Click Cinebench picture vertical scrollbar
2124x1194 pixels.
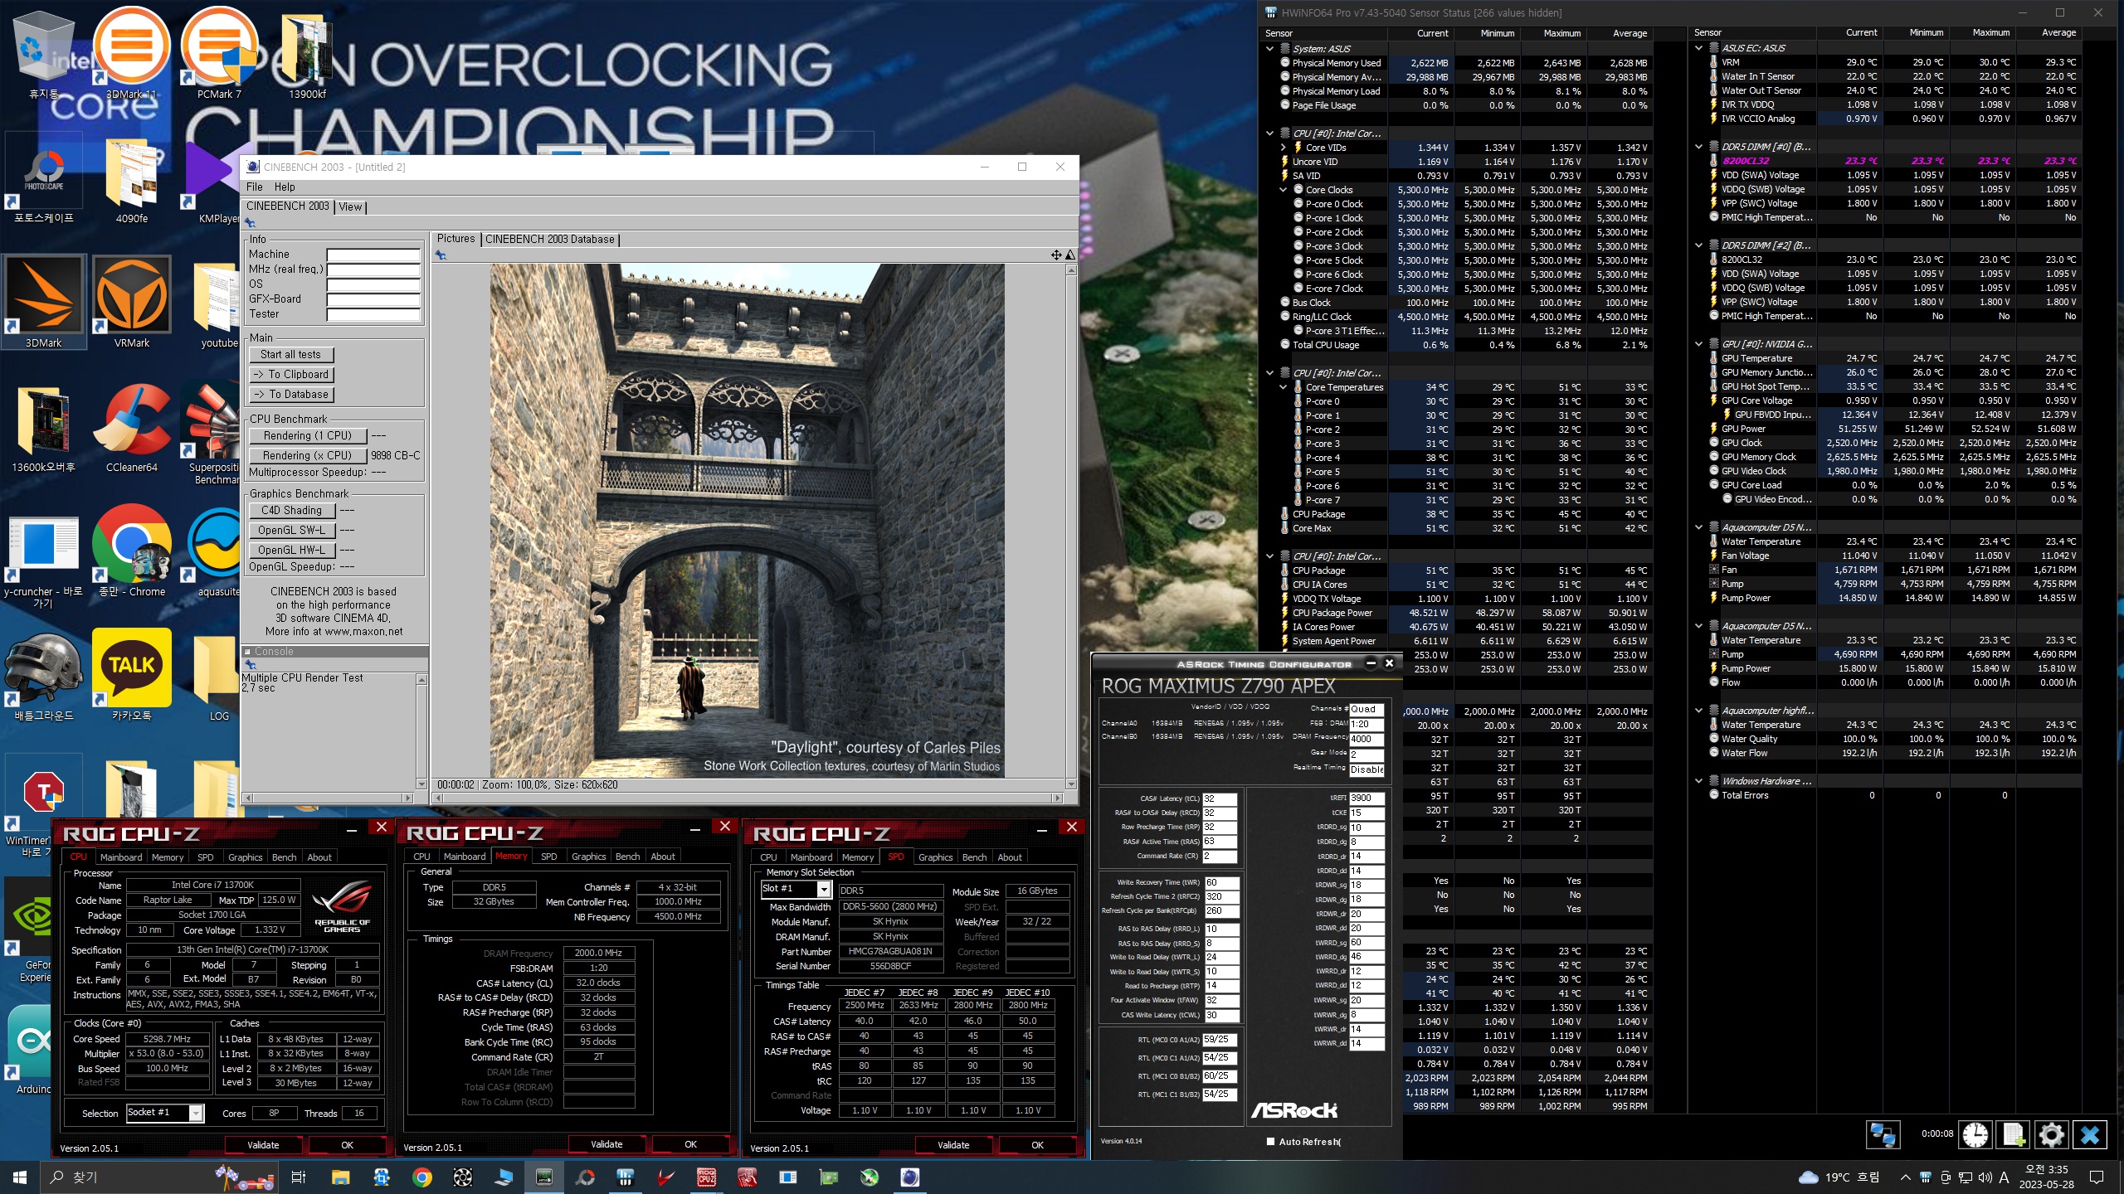coord(1071,522)
